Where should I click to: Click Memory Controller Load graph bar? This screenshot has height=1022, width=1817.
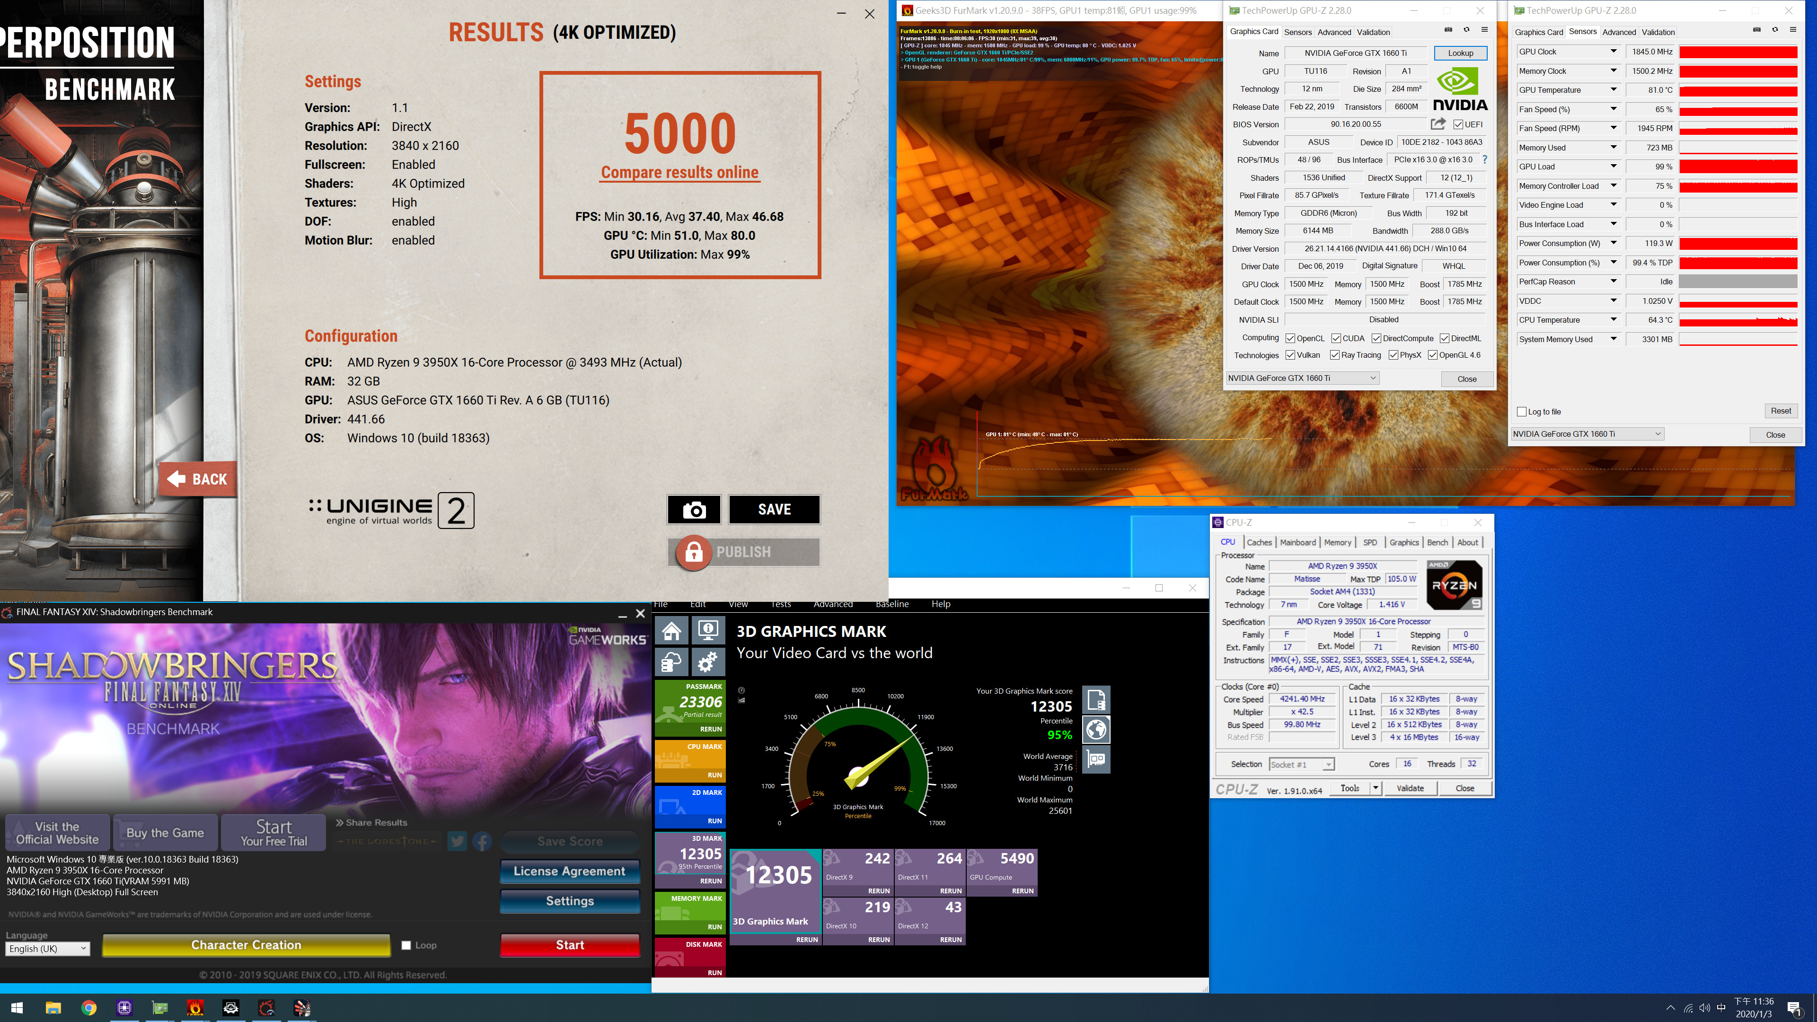pos(1738,186)
